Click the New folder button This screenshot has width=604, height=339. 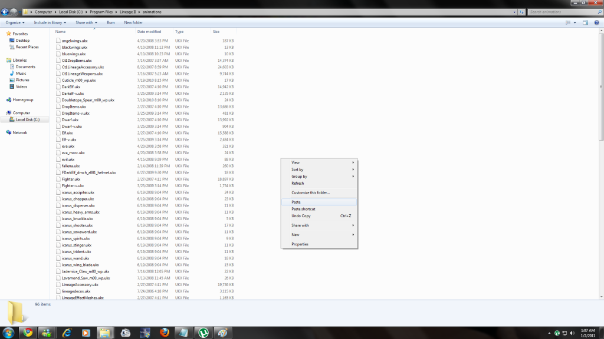(133, 22)
